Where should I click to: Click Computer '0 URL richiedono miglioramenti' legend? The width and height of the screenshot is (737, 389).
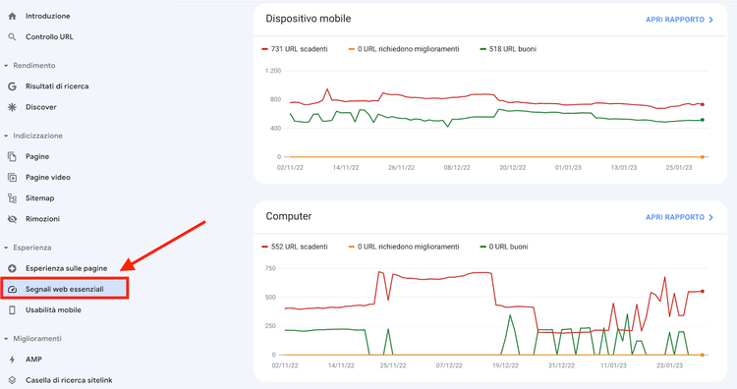pos(404,247)
